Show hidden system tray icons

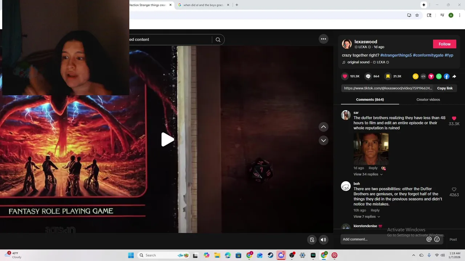coord(413,255)
